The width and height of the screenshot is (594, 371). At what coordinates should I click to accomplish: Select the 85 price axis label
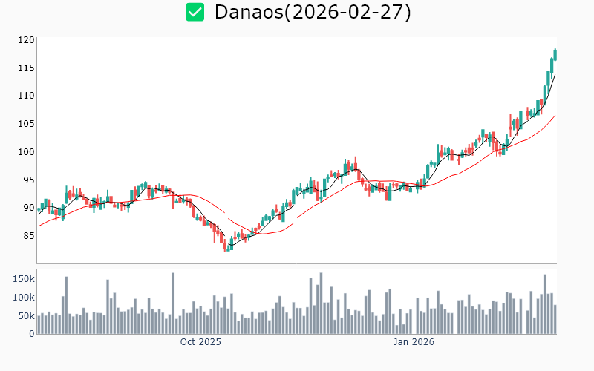(28, 236)
